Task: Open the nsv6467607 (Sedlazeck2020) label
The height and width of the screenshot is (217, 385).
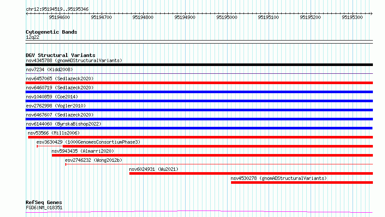Action: click(60, 115)
